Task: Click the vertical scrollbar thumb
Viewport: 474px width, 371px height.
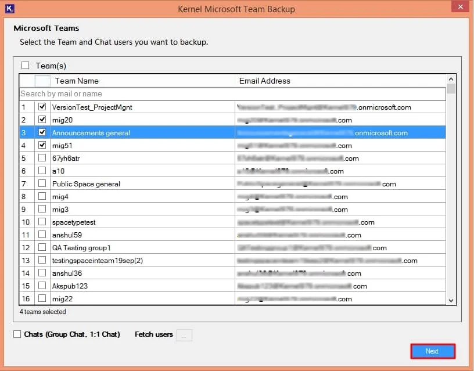Action: click(x=451, y=89)
